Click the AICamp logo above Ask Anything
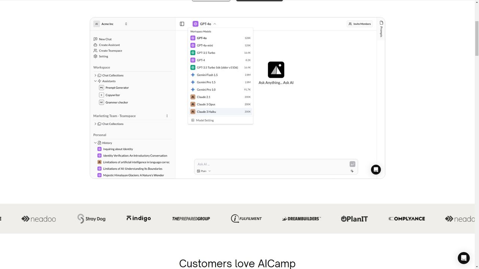 276,70
